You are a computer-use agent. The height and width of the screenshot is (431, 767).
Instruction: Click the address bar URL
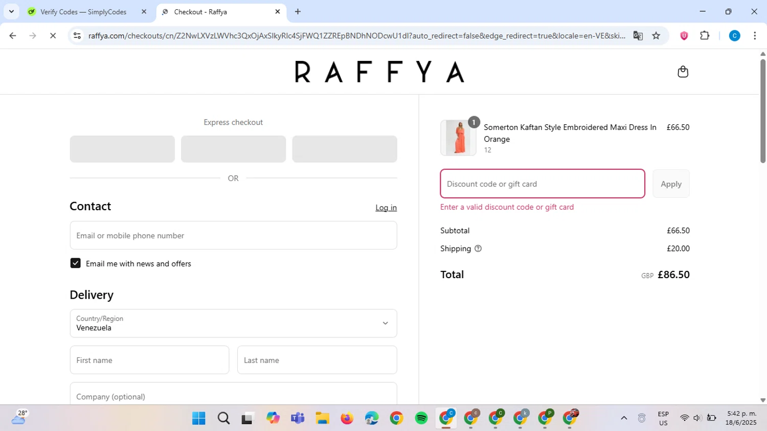356,36
